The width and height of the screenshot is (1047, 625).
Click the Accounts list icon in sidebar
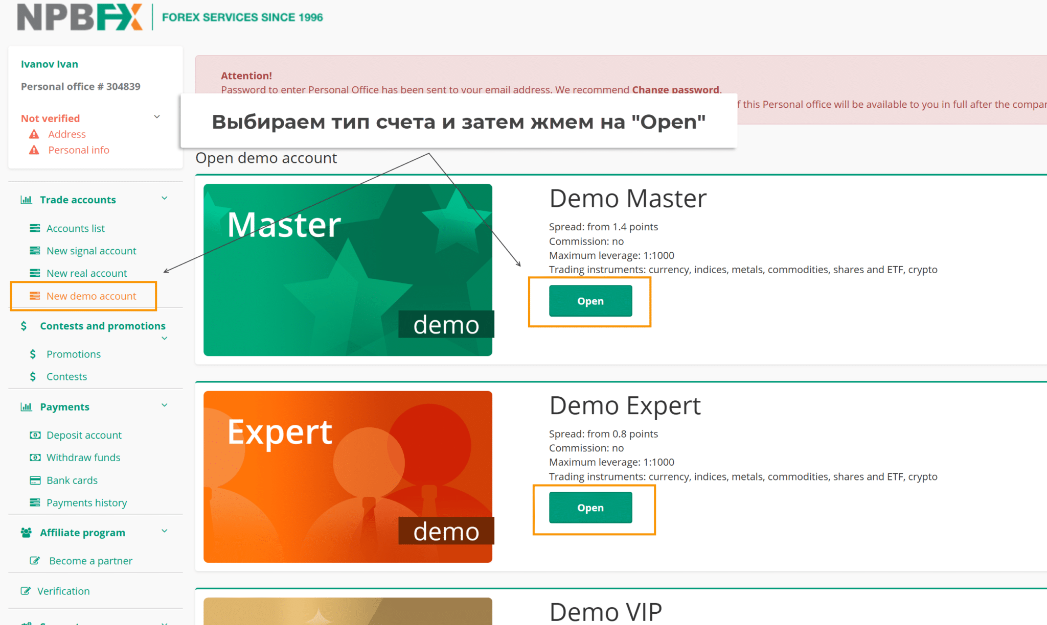(x=35, y=228)
